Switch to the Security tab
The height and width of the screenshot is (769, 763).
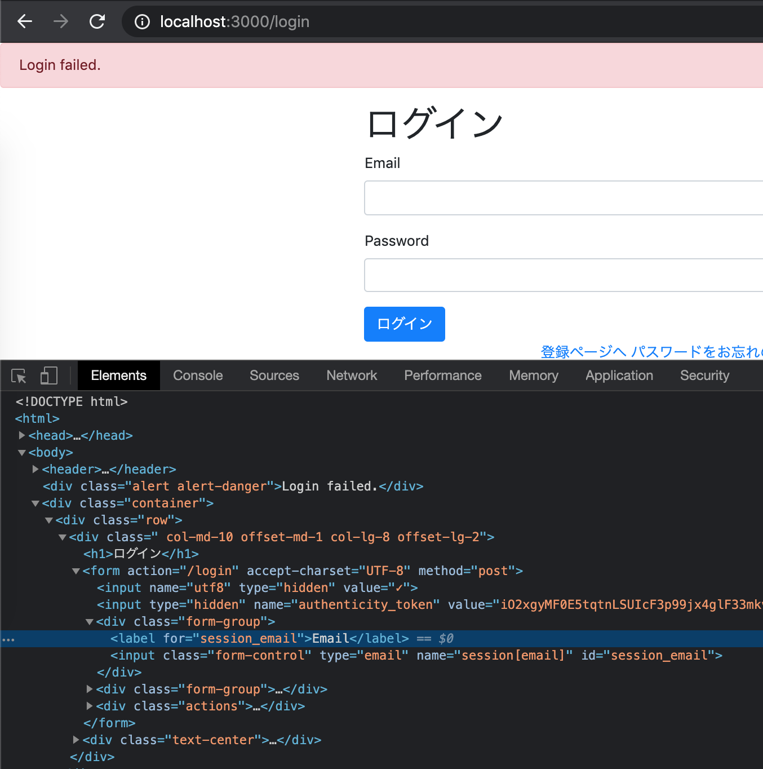[704, 375]
